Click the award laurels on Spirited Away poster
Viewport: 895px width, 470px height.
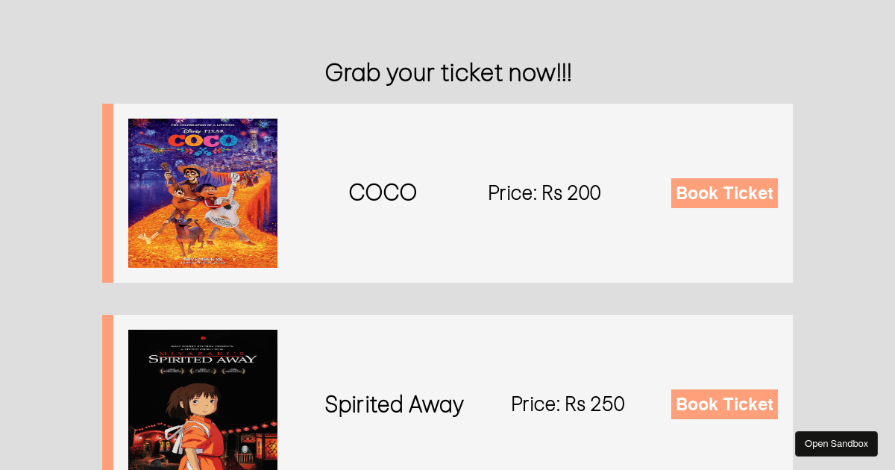click(x=202, y=370)
